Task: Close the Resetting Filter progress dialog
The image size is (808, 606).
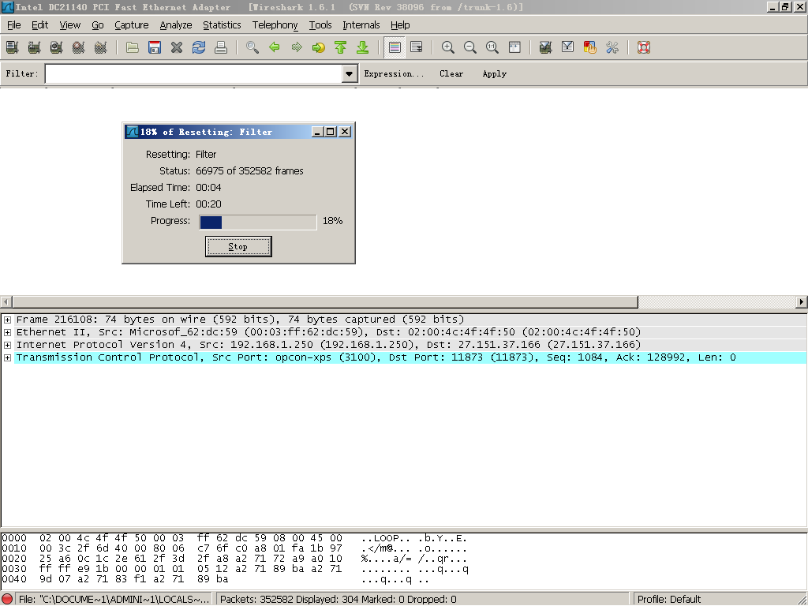Action: tap(345, 132)
